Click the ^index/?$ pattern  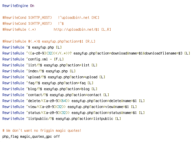point(35,71)
